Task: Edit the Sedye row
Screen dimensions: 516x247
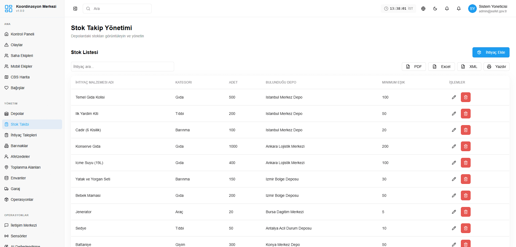Action: coord(454,228)
